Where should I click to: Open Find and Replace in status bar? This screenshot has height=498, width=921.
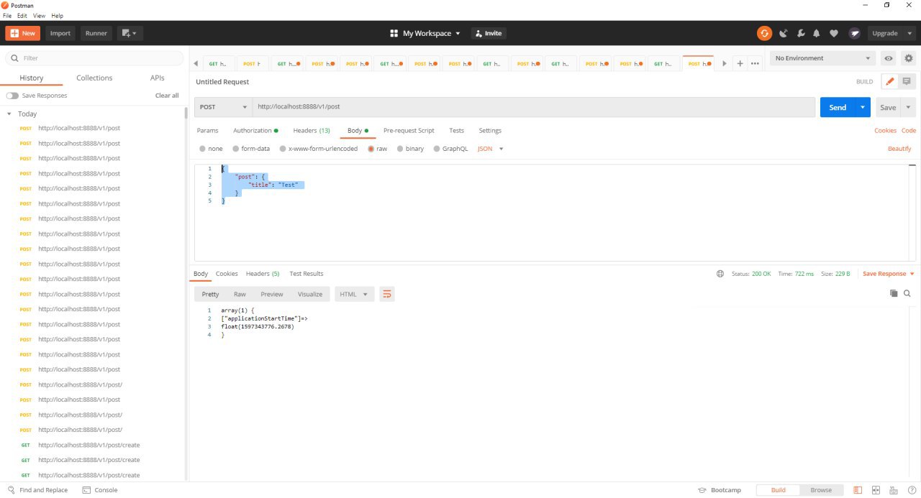[37, 490]
